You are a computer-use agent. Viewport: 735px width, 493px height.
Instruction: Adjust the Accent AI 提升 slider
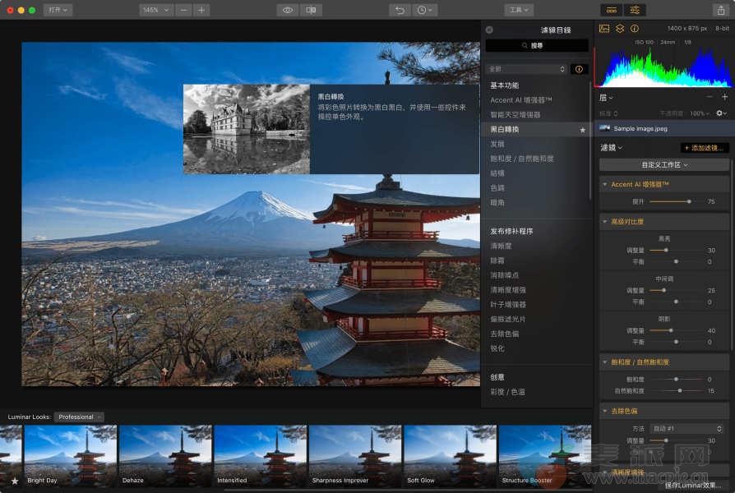pyautogui.click(x=688, y=201)
